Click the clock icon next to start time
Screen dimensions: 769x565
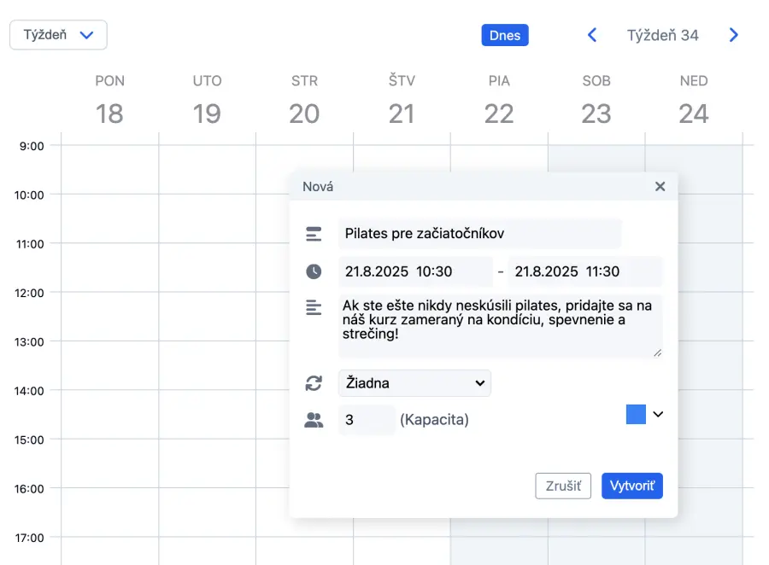click(314, 271)
